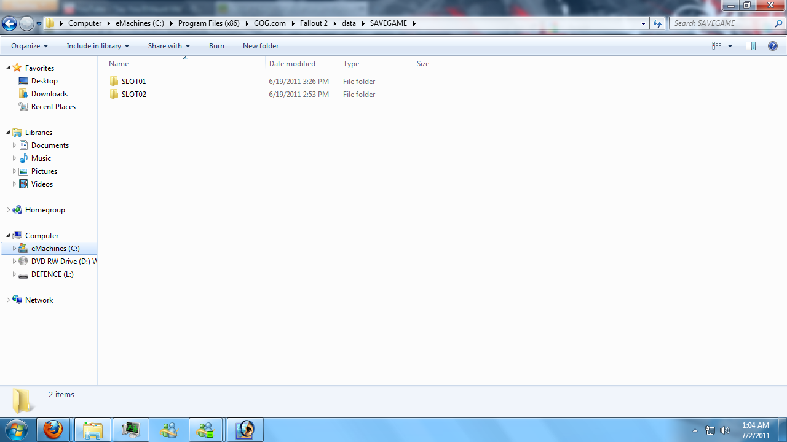Click the SLOT01 folder name
Image resolution: width=787 pixels, height=442 pixels.
click(x=133, y=82)
